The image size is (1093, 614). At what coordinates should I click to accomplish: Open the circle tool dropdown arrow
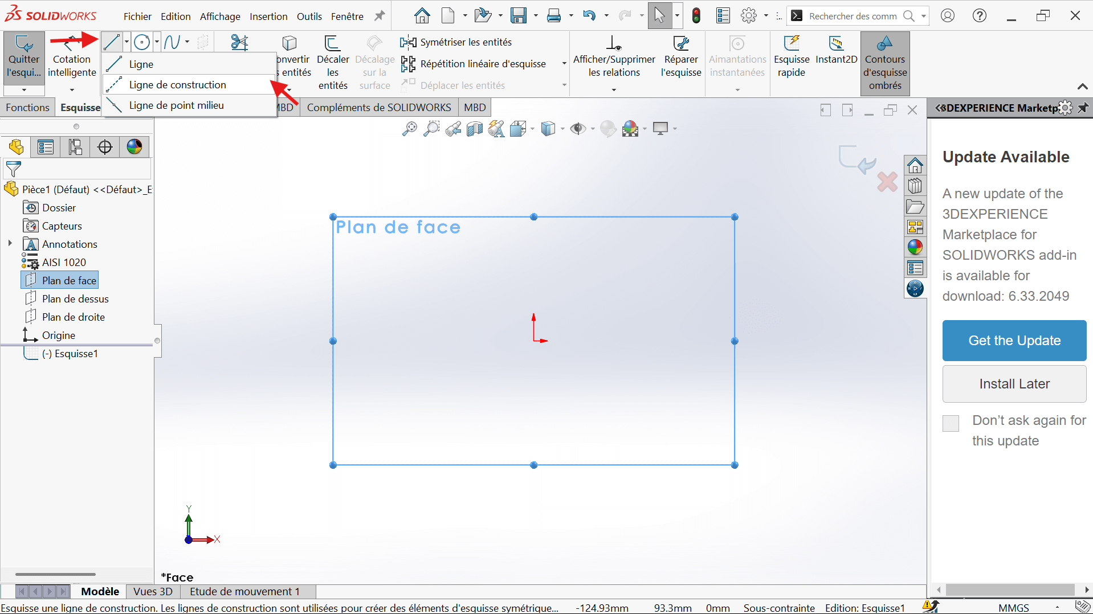point(157,42)
